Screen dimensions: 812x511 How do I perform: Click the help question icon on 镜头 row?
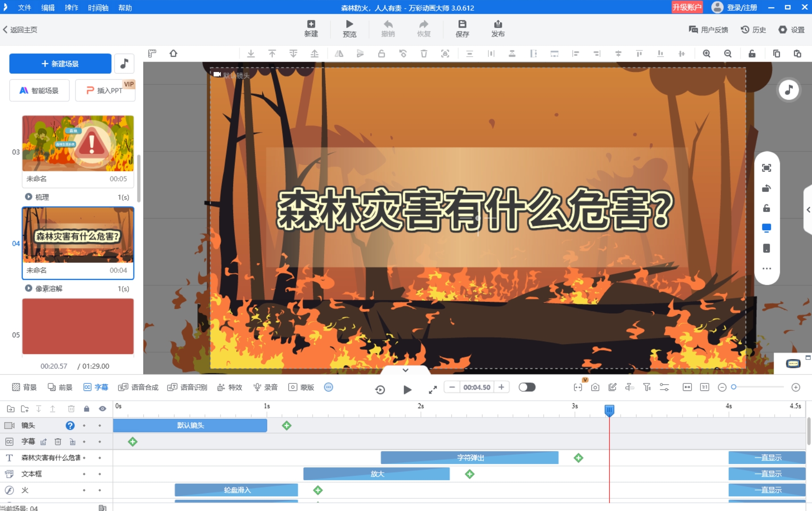[70, 426]
